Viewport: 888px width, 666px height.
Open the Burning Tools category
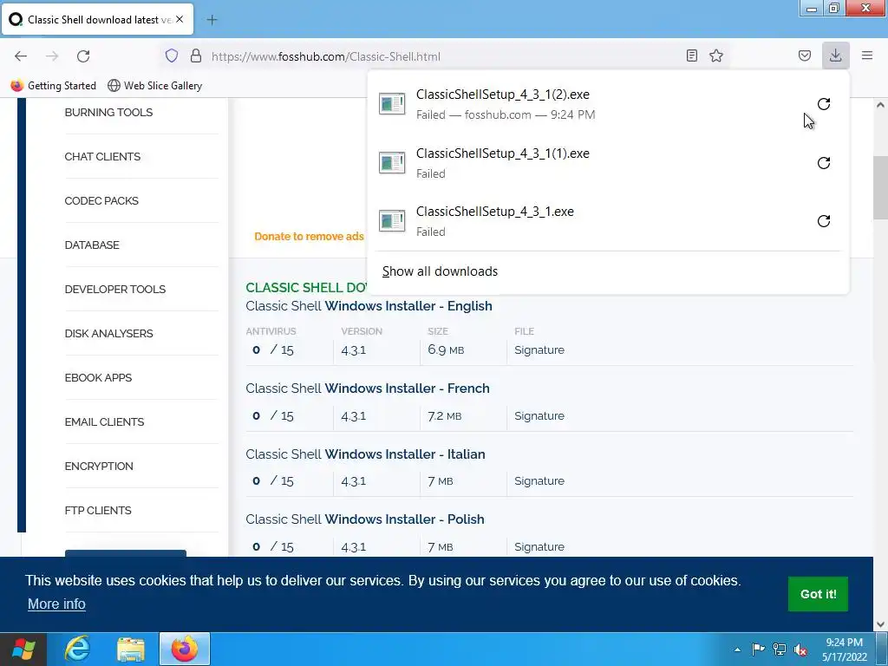pyautogui.click(x=108, y=112)
